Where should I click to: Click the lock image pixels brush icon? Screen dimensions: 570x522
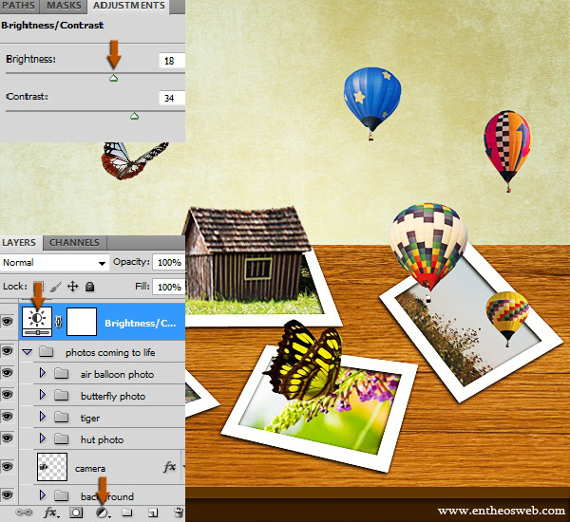click(x=55, y=287)
